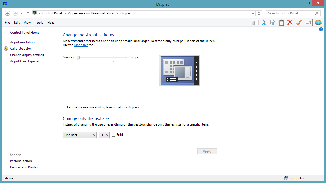Open the blue Help question mark
The height and width of the screenshot is (183, 326).
[x=321, y=29]
